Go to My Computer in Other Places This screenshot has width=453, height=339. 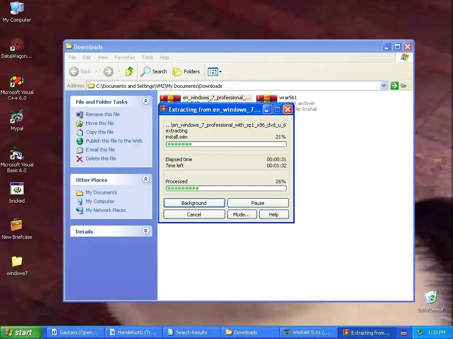[95, 201]
